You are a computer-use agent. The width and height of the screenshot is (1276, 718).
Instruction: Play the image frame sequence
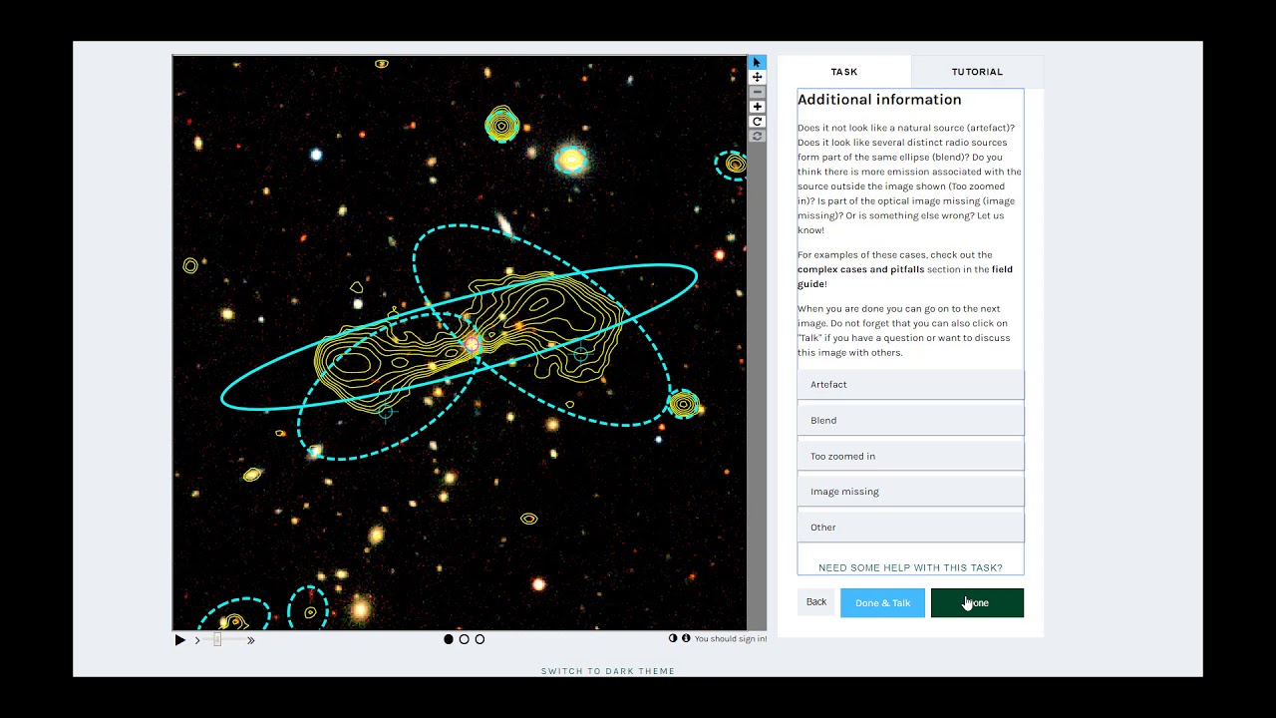click(180, 640)
